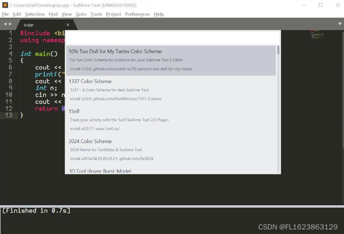The height and width of the screenshot is (234, 344).
Task: Click line number 13 in the gutter
Action: pyautogui.click(x=9, y=115)
